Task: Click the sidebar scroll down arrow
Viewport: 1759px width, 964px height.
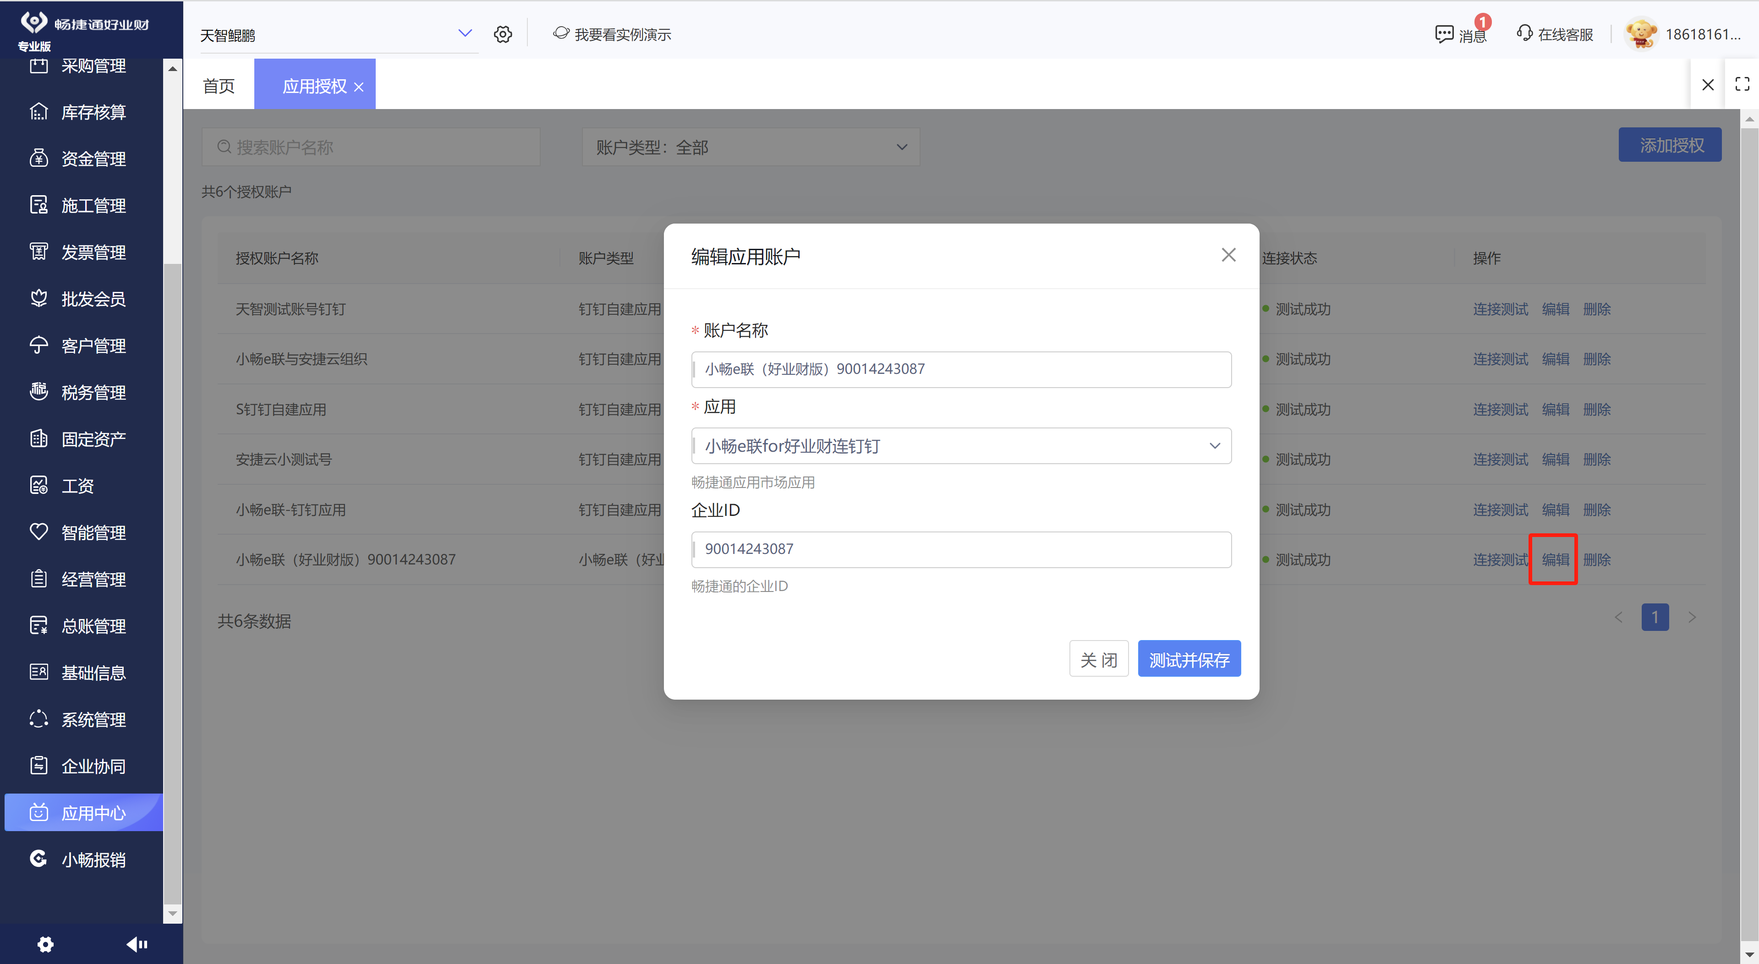Action: click(173, 913)
